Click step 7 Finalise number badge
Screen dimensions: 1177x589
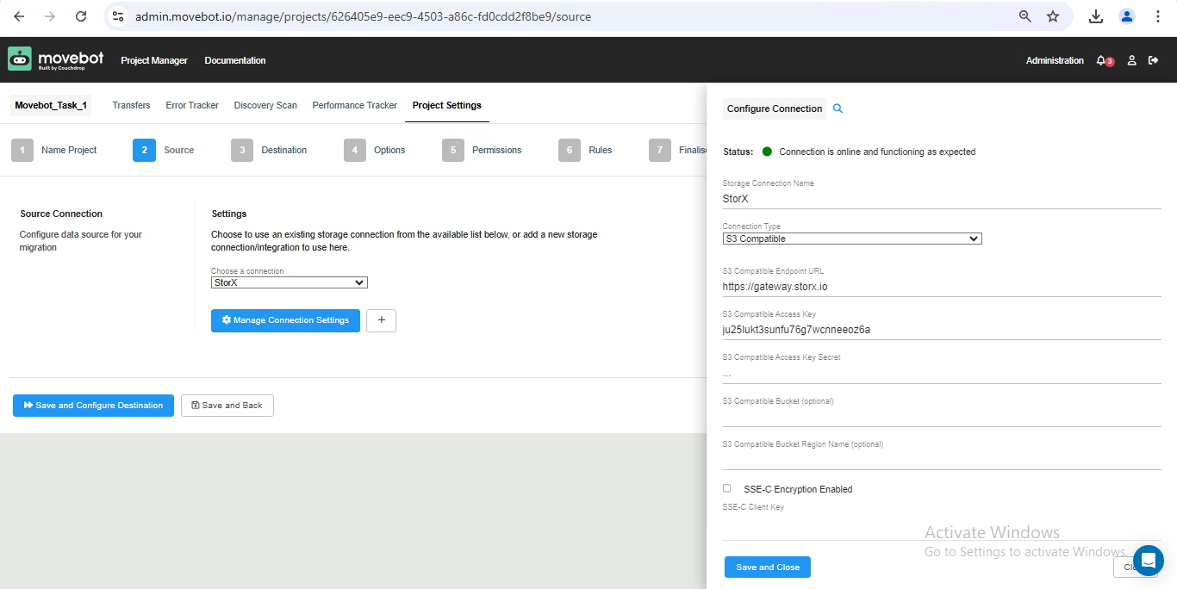click(x=660, y=150)
